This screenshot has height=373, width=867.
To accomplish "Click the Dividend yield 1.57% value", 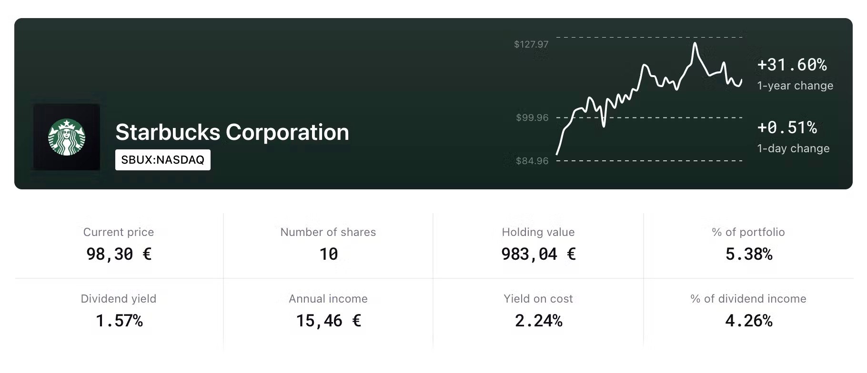I will coord(119,321).
